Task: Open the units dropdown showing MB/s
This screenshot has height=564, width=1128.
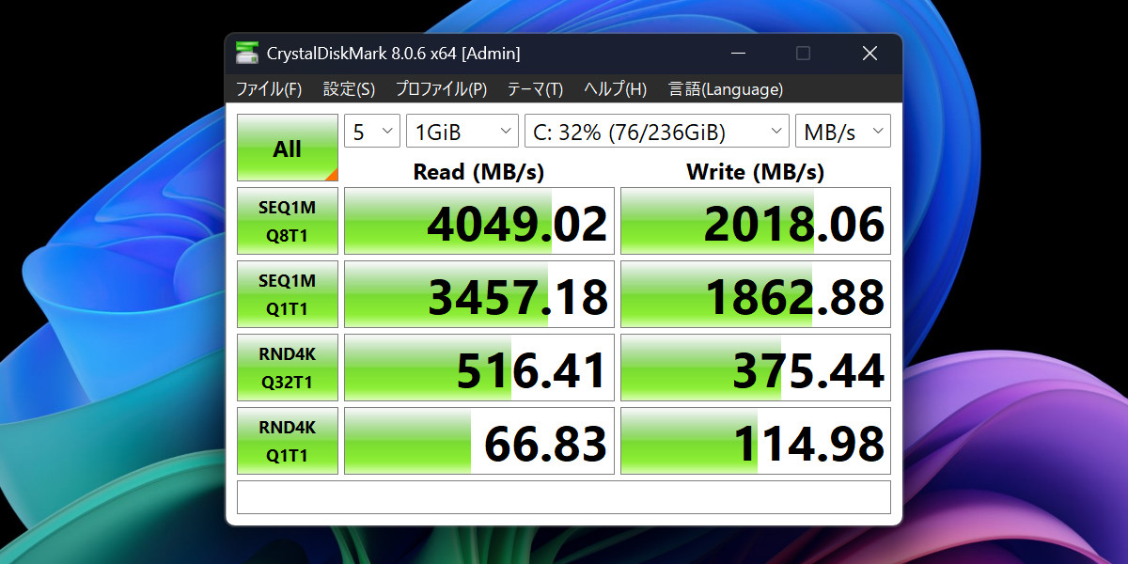Action: coord(842,131)
